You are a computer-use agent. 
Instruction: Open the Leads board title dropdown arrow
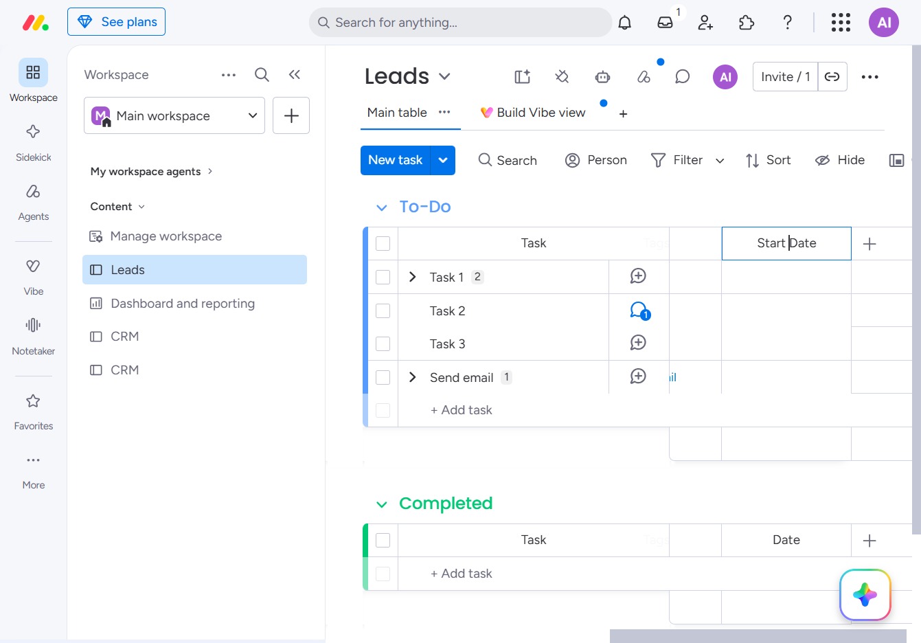pos(444,76)
